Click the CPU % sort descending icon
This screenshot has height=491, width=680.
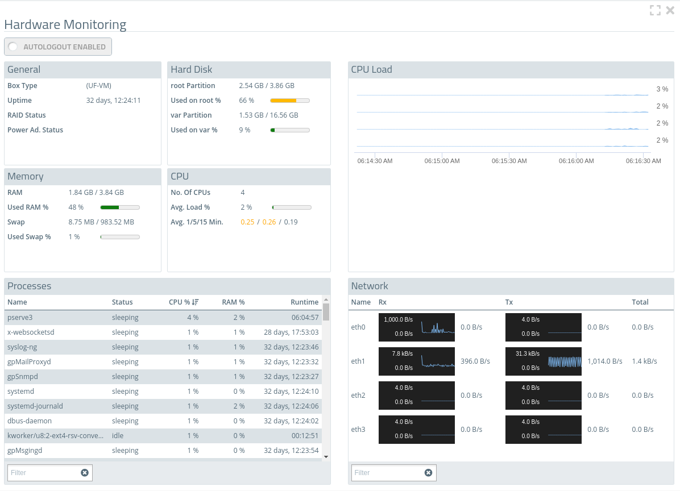tap(196, 302)
